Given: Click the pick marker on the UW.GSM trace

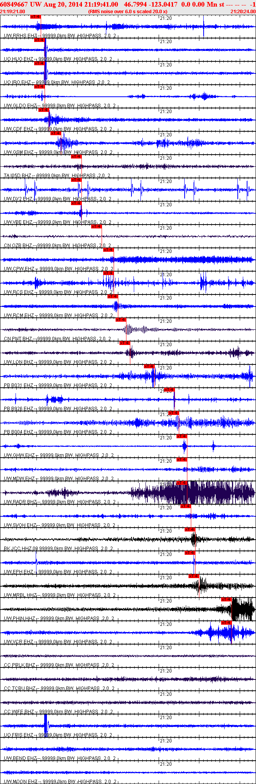Looking at the screenshot, I should [56, 133].
